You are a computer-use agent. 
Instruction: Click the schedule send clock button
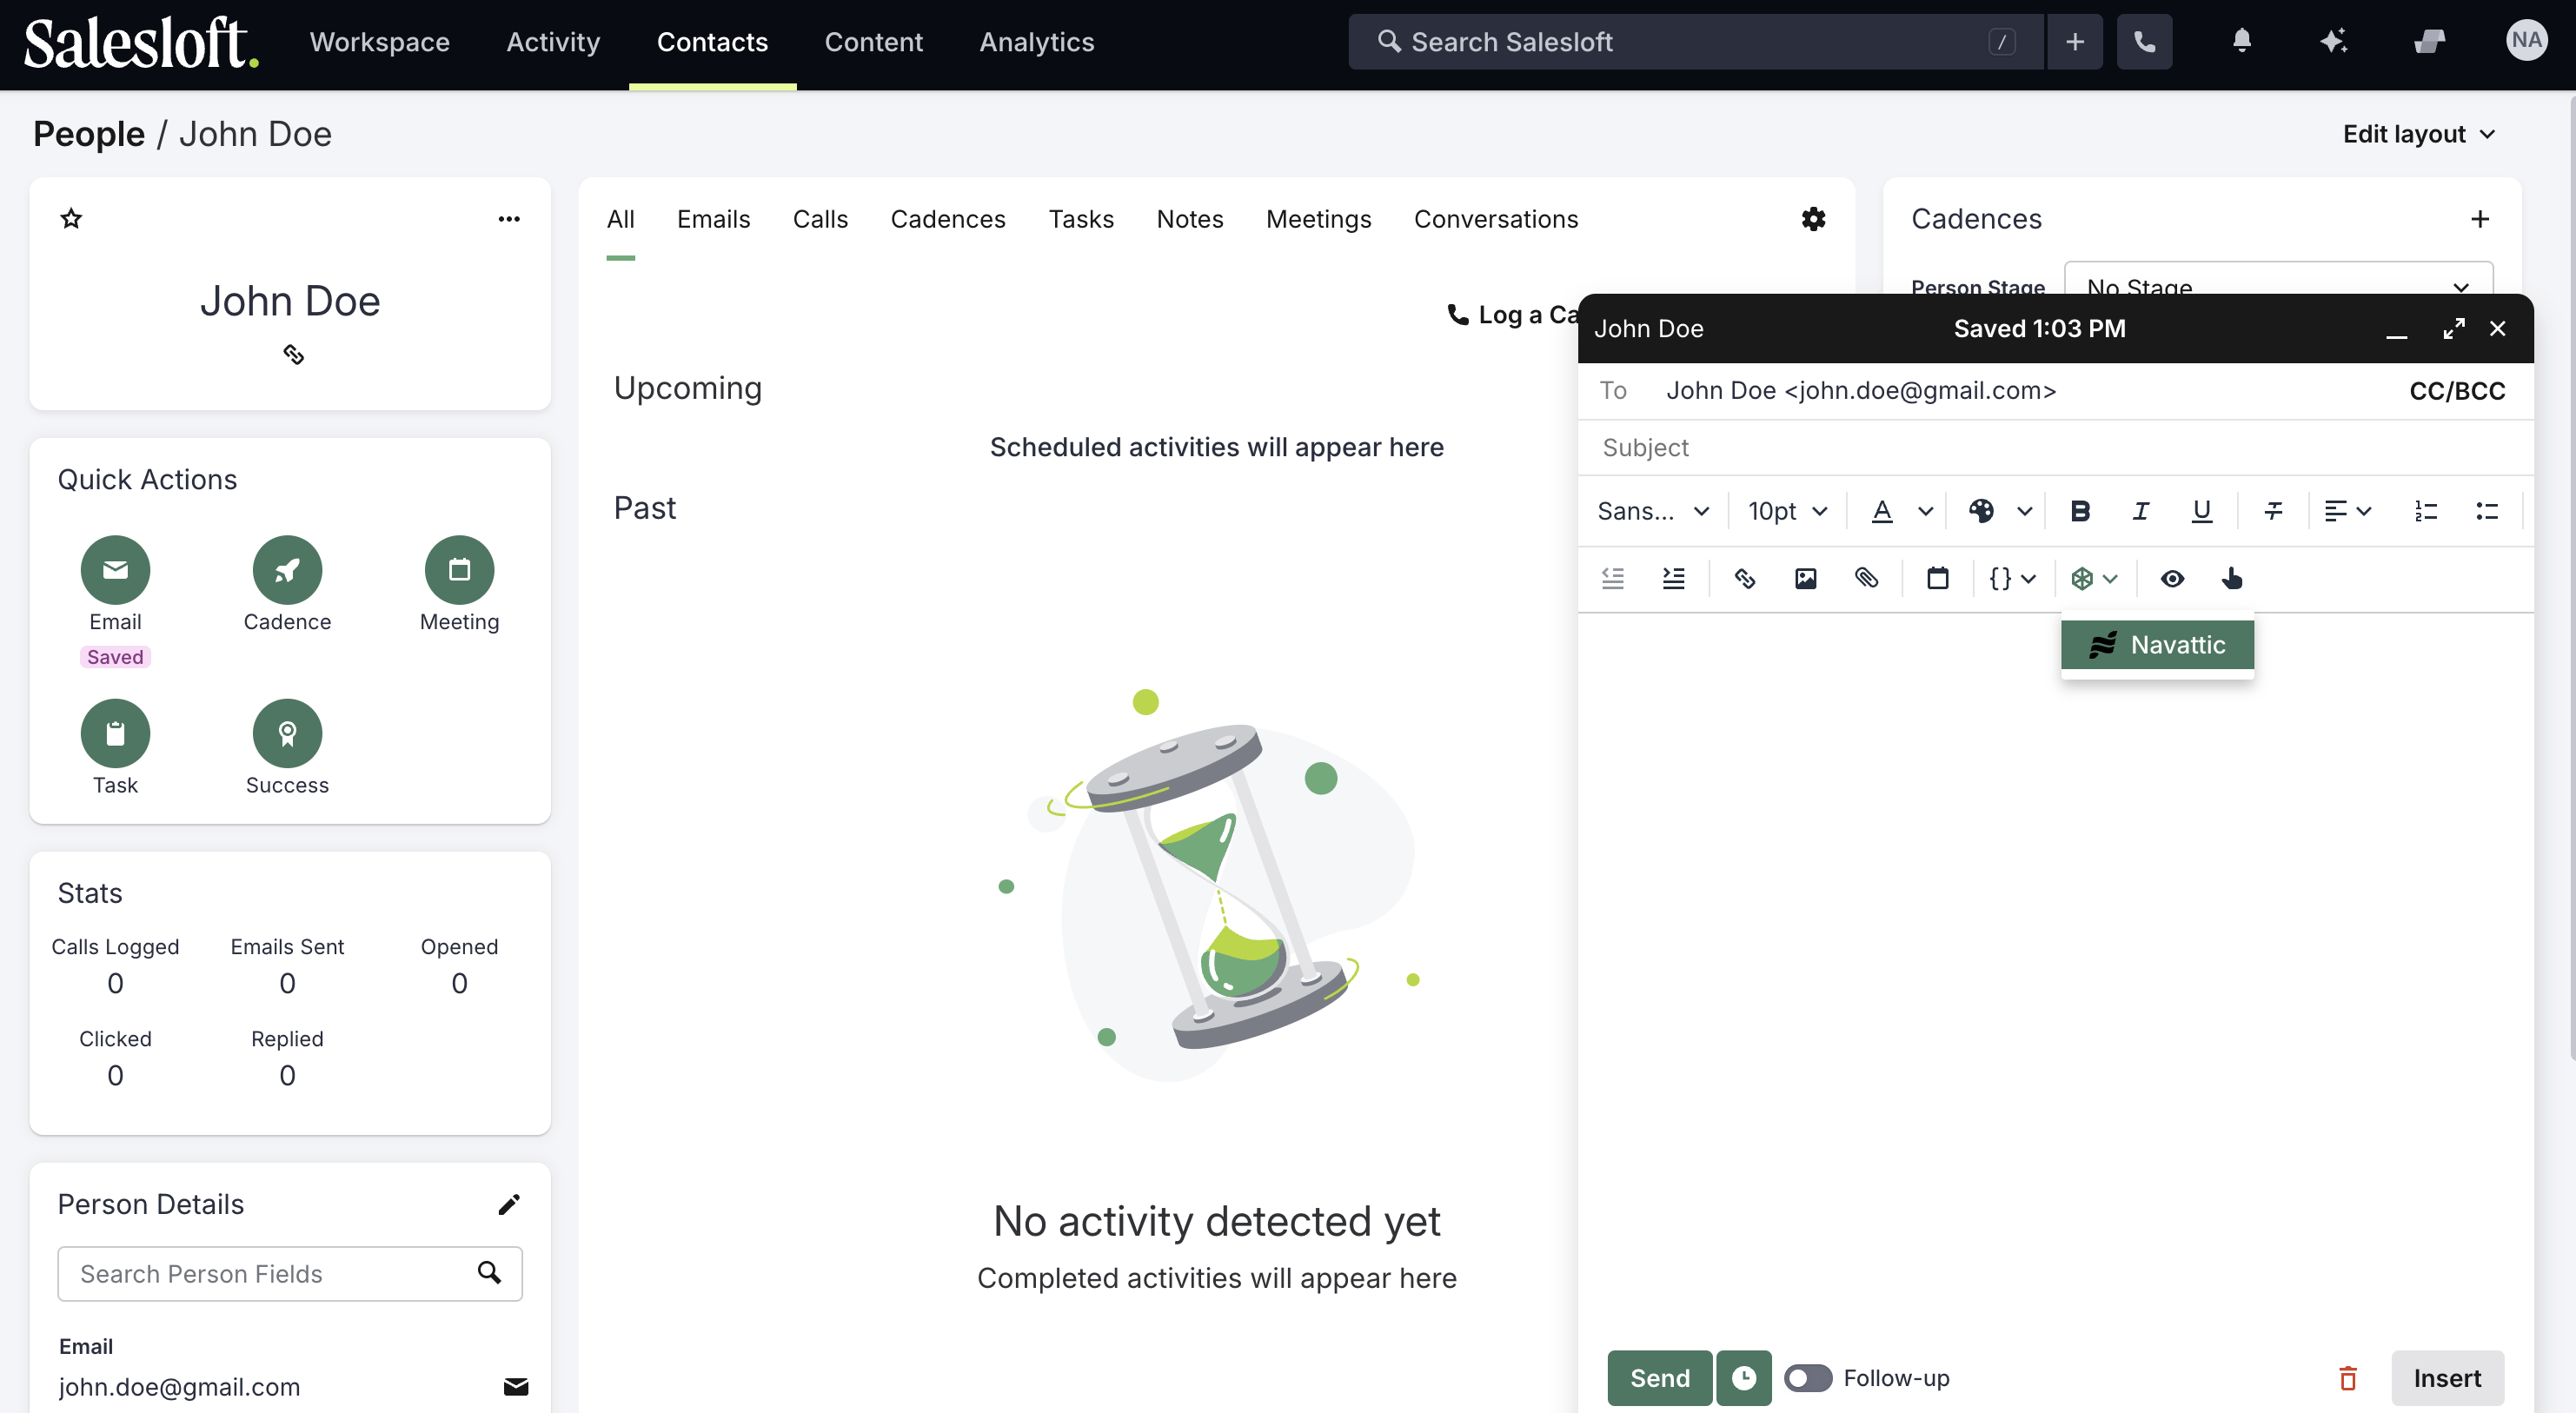coord(1743,1378)
